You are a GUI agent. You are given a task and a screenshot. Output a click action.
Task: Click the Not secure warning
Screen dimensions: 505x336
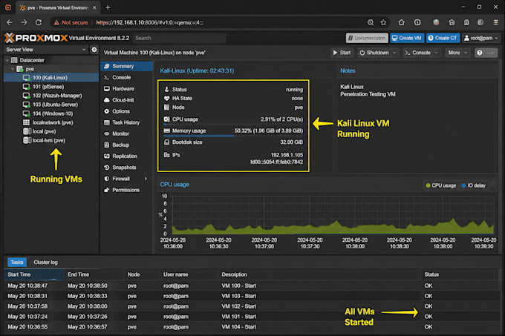tap(71, 22)
